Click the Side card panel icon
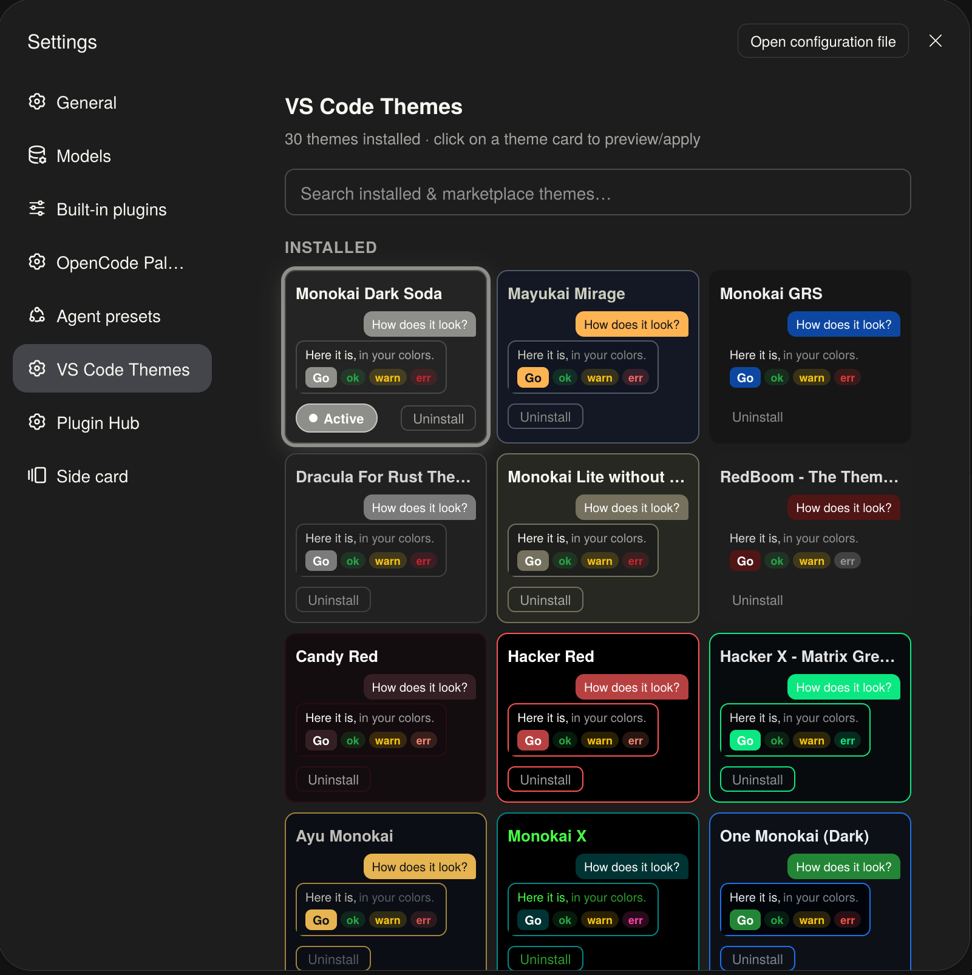Screen dimensions: 972x975 37,476
